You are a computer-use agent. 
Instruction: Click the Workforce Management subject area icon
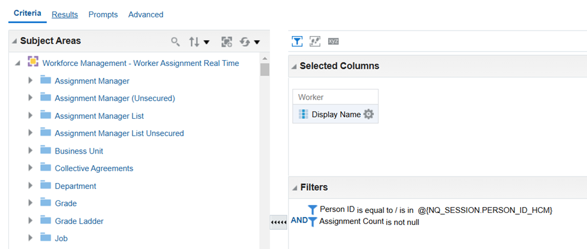coord(33,62)
